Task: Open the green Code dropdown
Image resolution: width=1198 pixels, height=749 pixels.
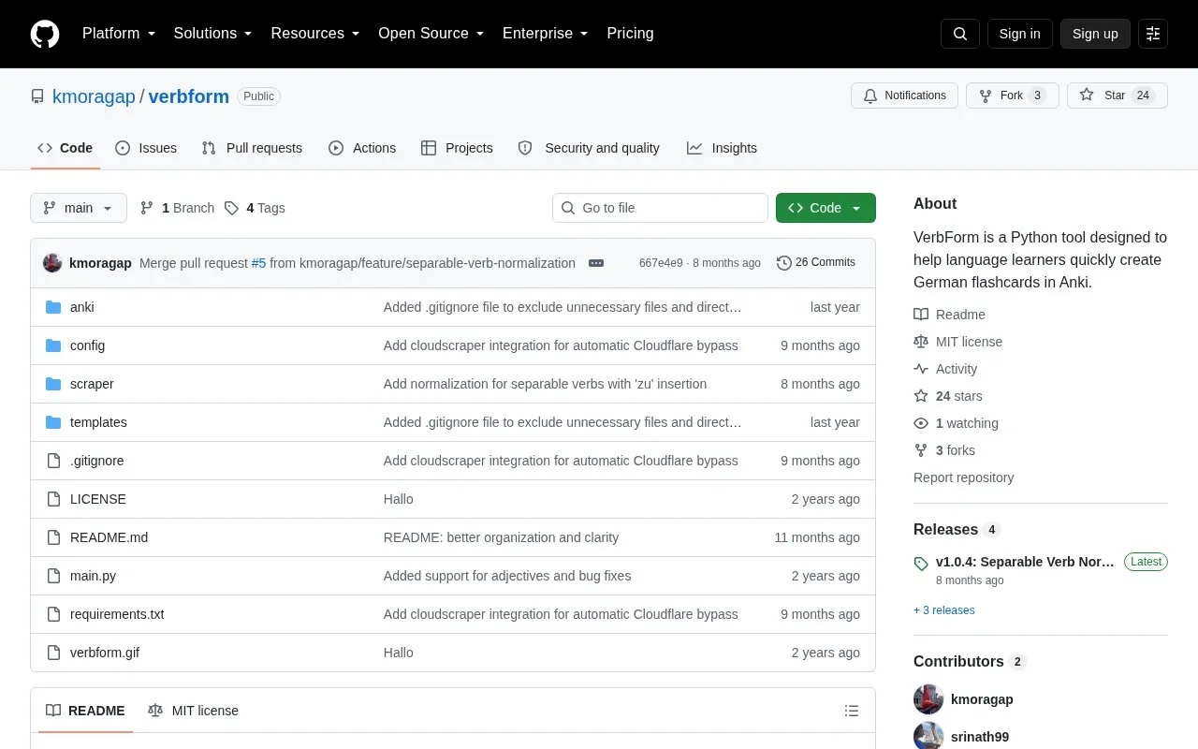Action: coord(825,208)
